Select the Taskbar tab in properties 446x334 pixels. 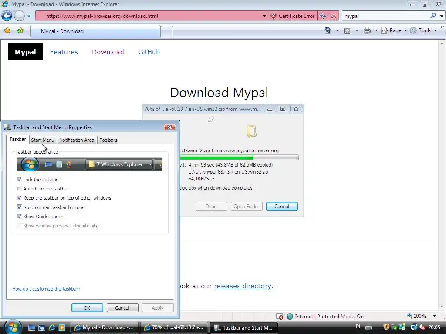coord(17,139)
